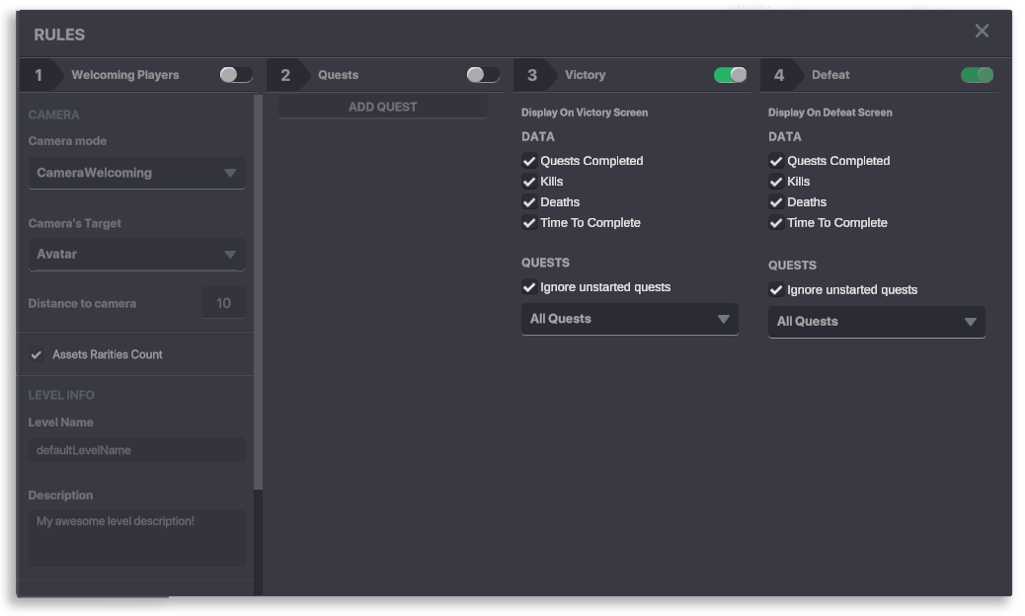Screen dimensions: 1025x616
Task: Click the ADD QUEST button
Action: 383,107
